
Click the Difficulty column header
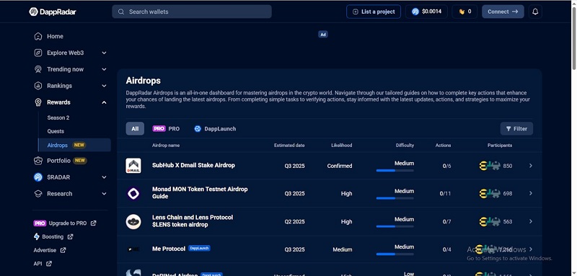[405, 146]
